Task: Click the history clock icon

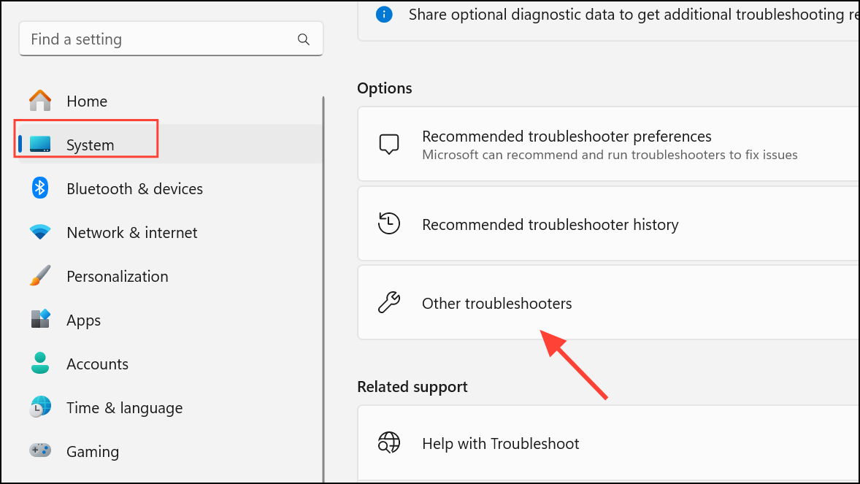Action: click(x=389, y=223)
